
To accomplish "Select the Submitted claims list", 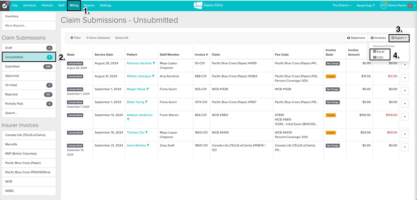I will 29,66.
